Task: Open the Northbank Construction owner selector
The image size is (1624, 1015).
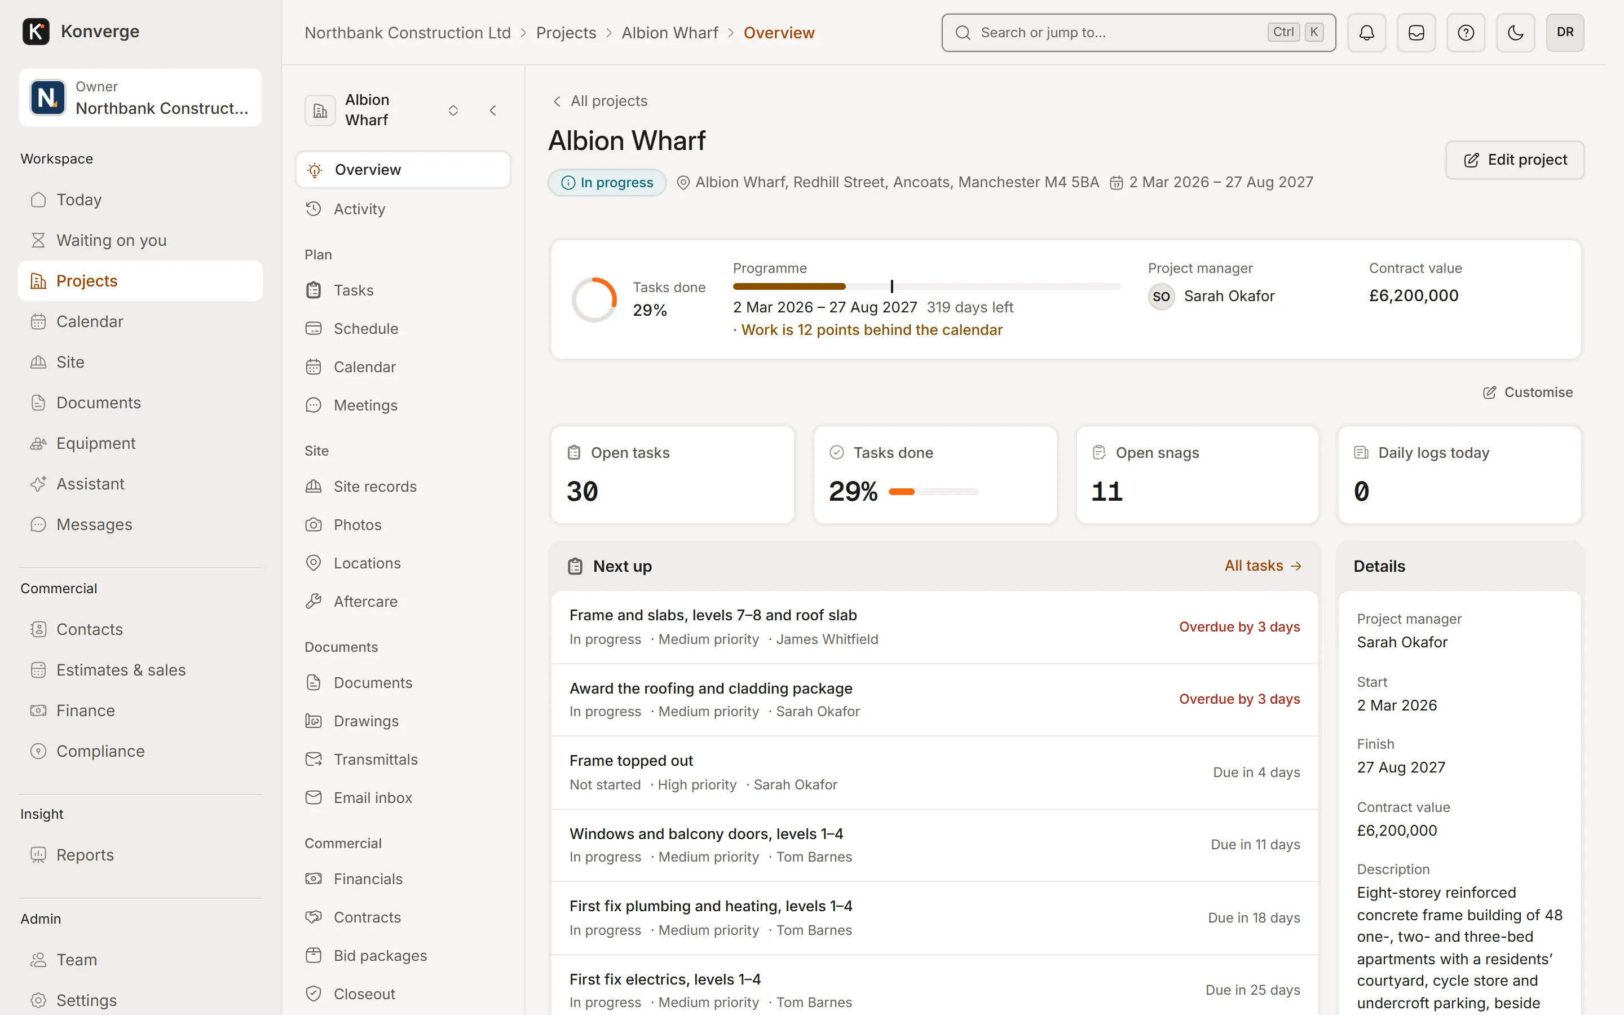Action: 140,98
